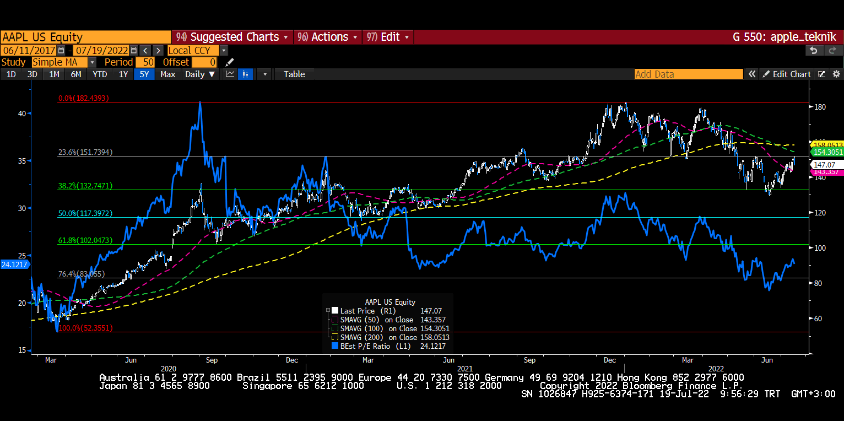Select the 5Y range tab
The width and height of the screenshot is (844, 421).
pyautogui.click(x=144, y=74)
